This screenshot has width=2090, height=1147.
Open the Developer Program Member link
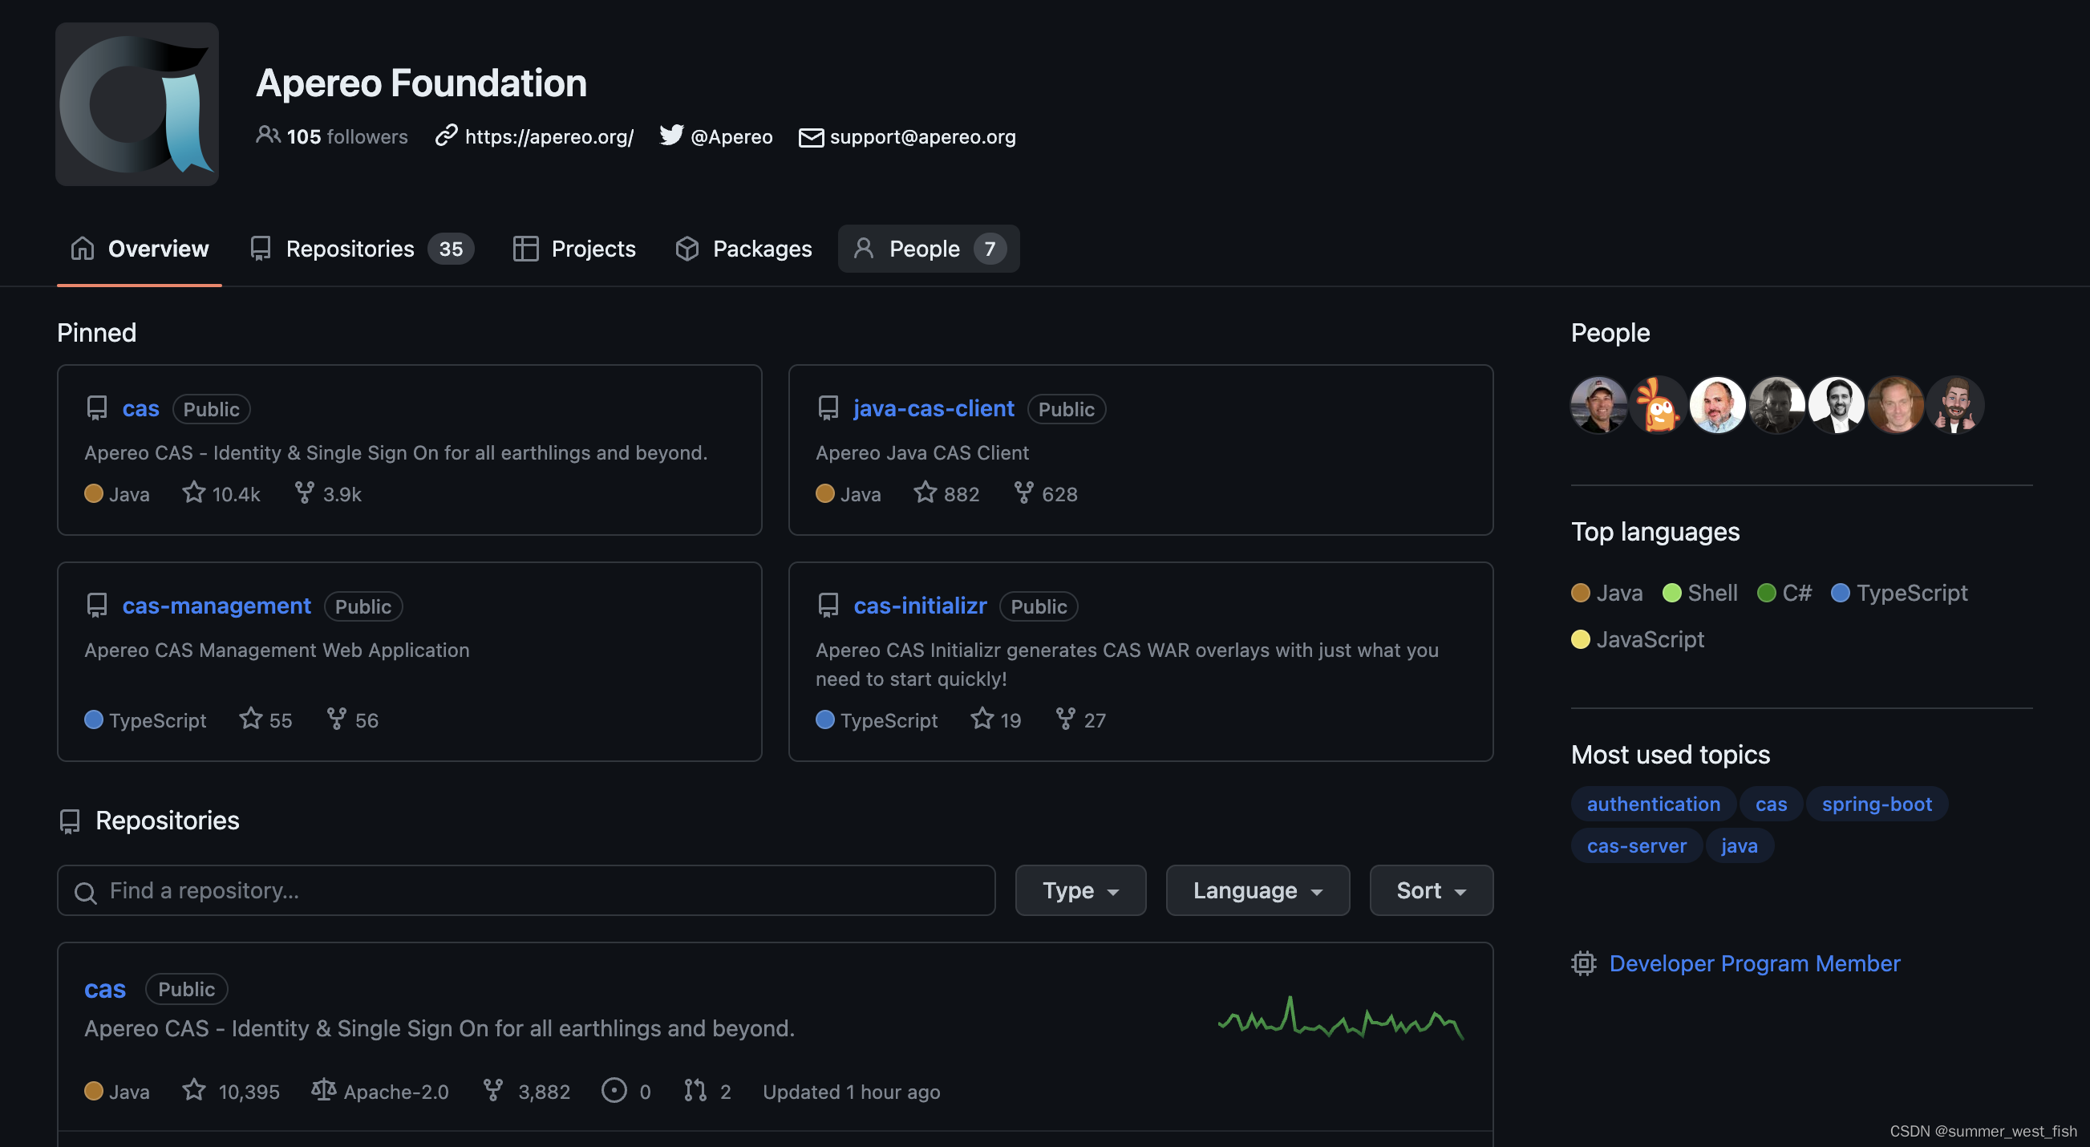[1754, 963]
